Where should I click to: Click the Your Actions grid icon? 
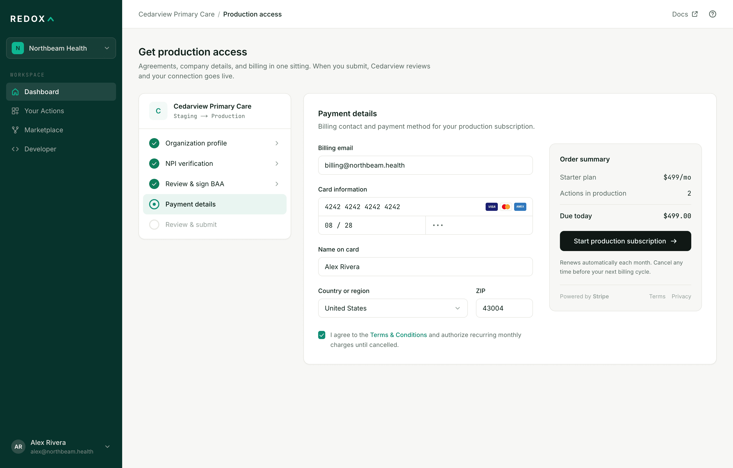[x=15, y=111]
